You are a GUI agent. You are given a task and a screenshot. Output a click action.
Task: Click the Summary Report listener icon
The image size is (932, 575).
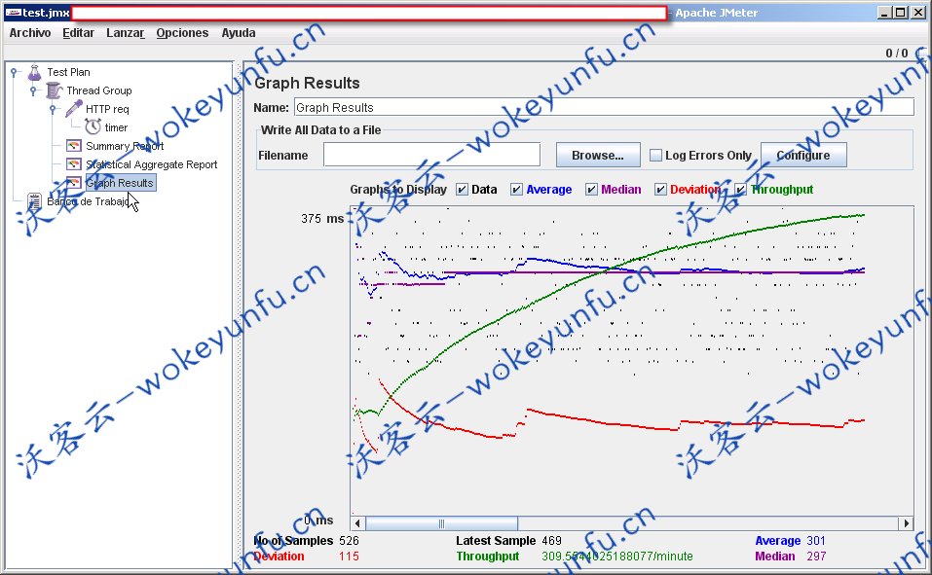click(x=73, y=146)
